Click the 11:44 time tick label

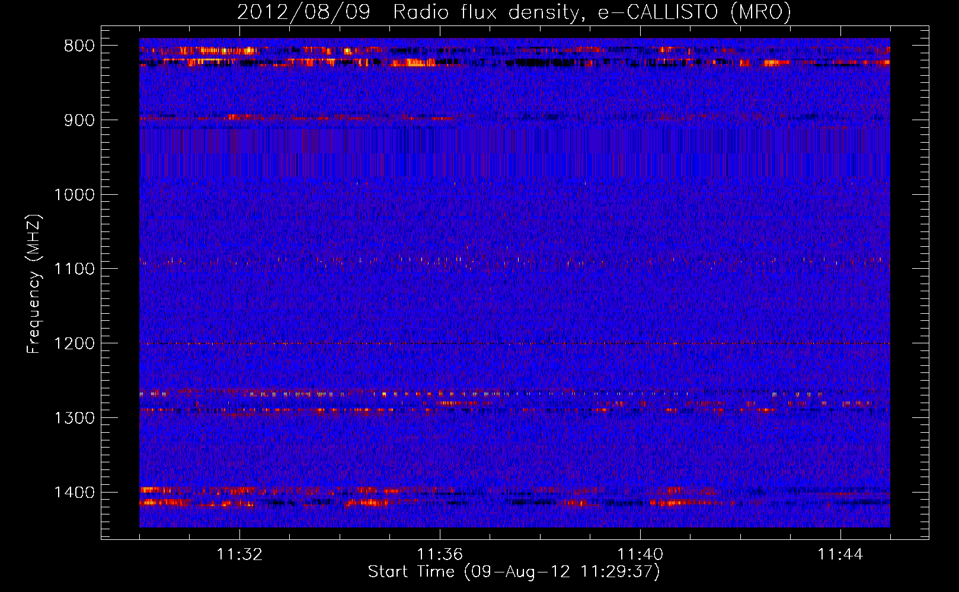tap(840, 555)
